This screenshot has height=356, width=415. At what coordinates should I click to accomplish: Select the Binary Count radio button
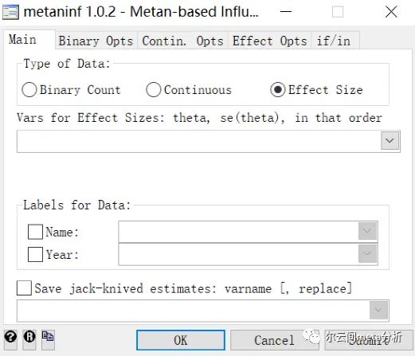tap(29, 90)
